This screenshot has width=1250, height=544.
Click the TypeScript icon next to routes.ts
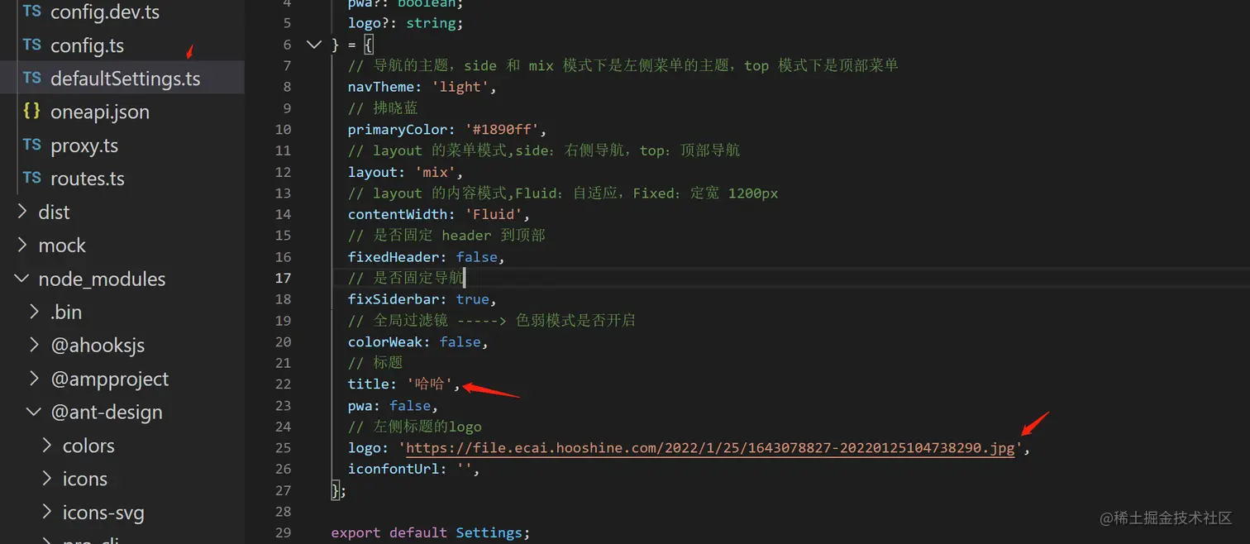31,179
